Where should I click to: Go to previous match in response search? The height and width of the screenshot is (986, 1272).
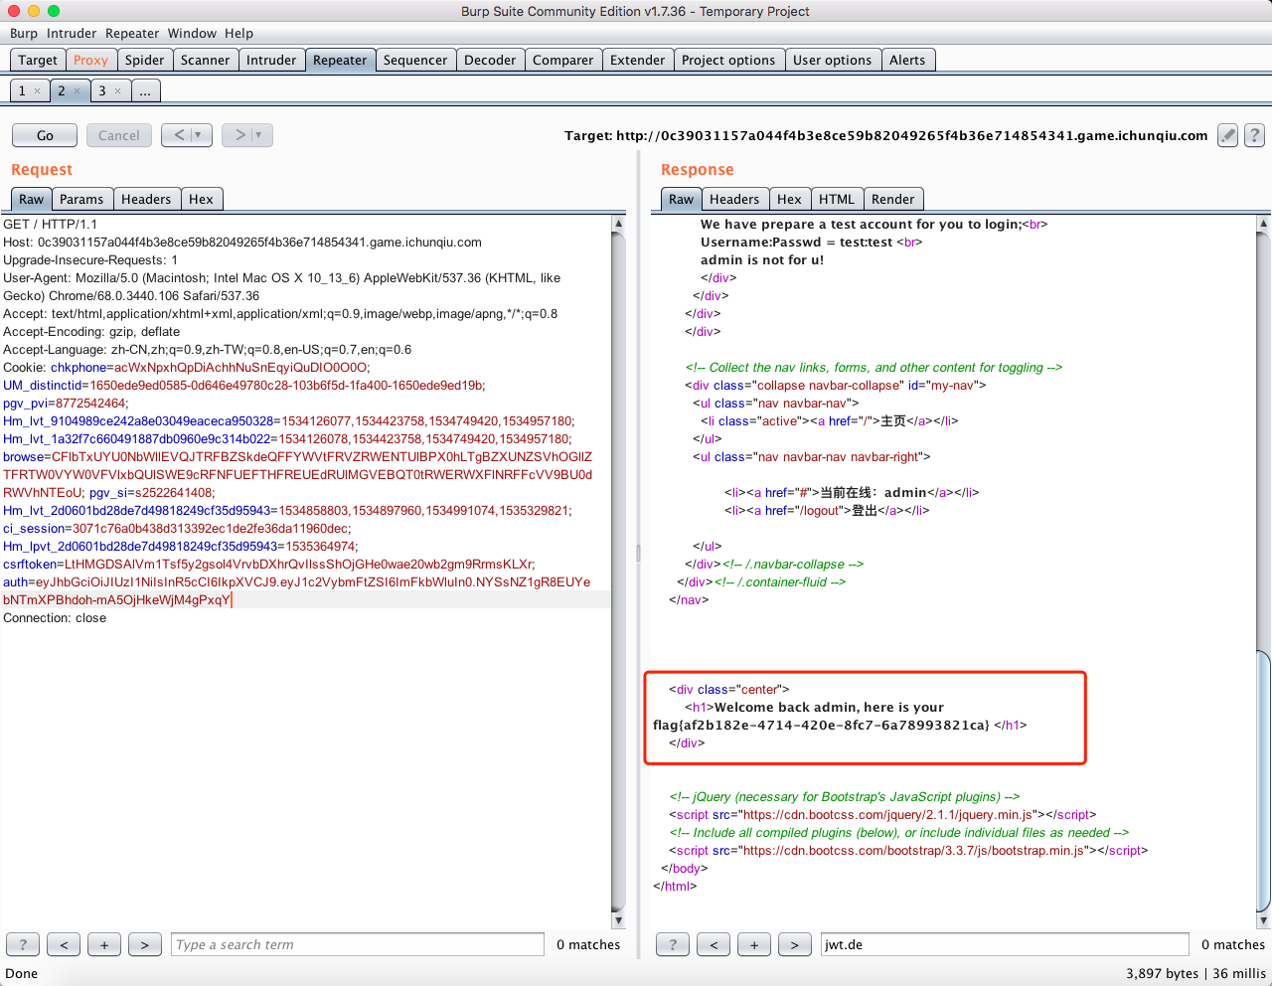coord(714,944)
